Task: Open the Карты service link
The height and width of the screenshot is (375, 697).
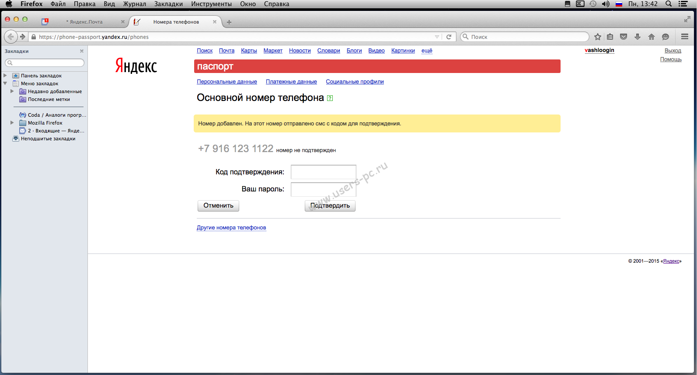Action: 249,51
